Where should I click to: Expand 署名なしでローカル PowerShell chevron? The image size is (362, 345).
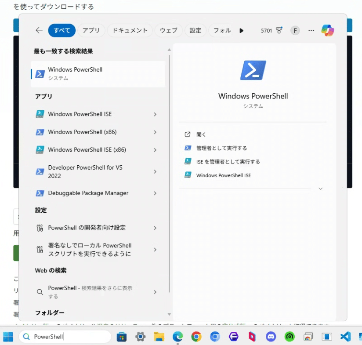155,250
